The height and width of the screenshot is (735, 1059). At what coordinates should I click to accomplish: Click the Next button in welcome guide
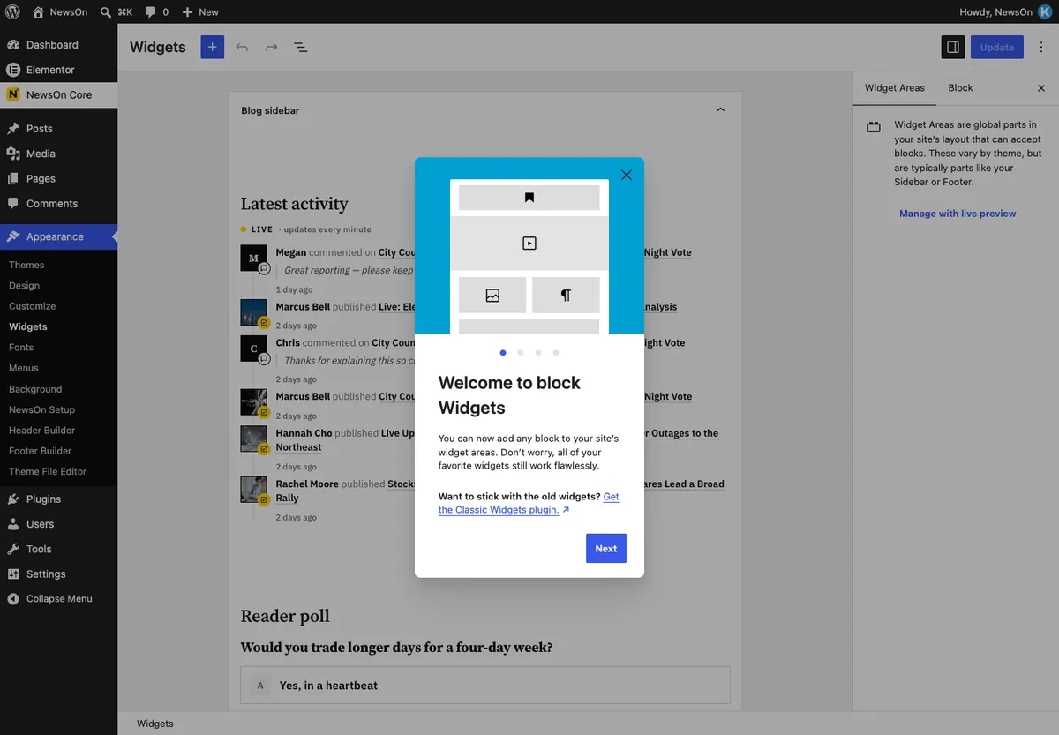[x=605, y=548]
